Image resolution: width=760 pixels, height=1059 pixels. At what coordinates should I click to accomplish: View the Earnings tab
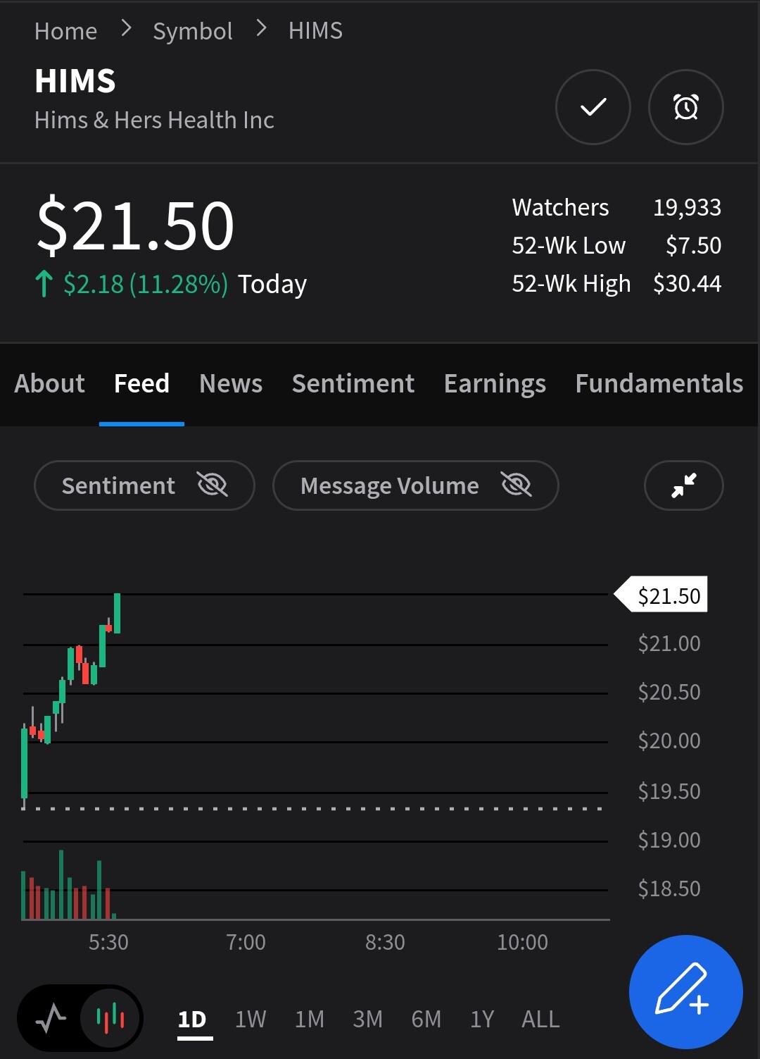click(x=495, y=384)
